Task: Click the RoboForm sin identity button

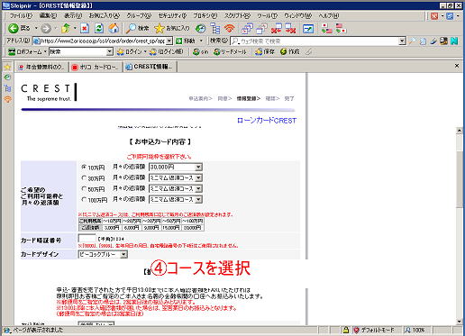Action: click(201, 51)
